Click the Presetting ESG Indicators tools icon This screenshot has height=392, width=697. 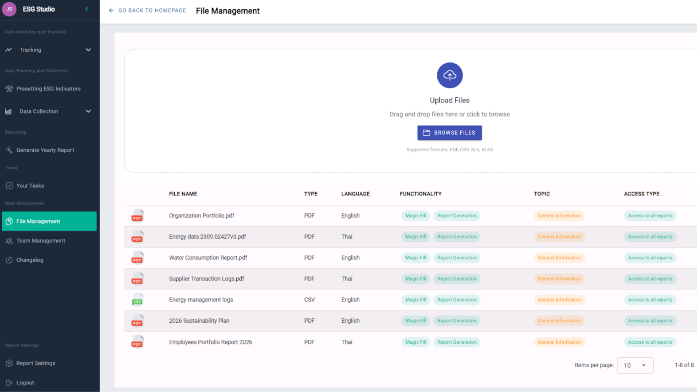9,89
